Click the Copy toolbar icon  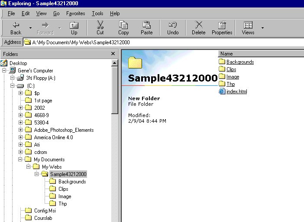[123, 25]
